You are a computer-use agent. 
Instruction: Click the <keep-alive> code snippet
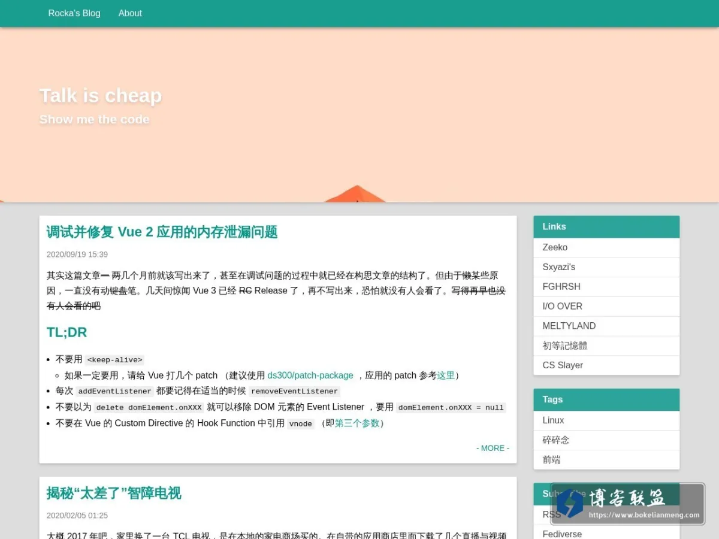[x=114, y=360]
